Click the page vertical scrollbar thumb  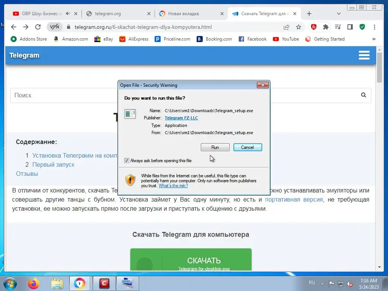[379, 67]
